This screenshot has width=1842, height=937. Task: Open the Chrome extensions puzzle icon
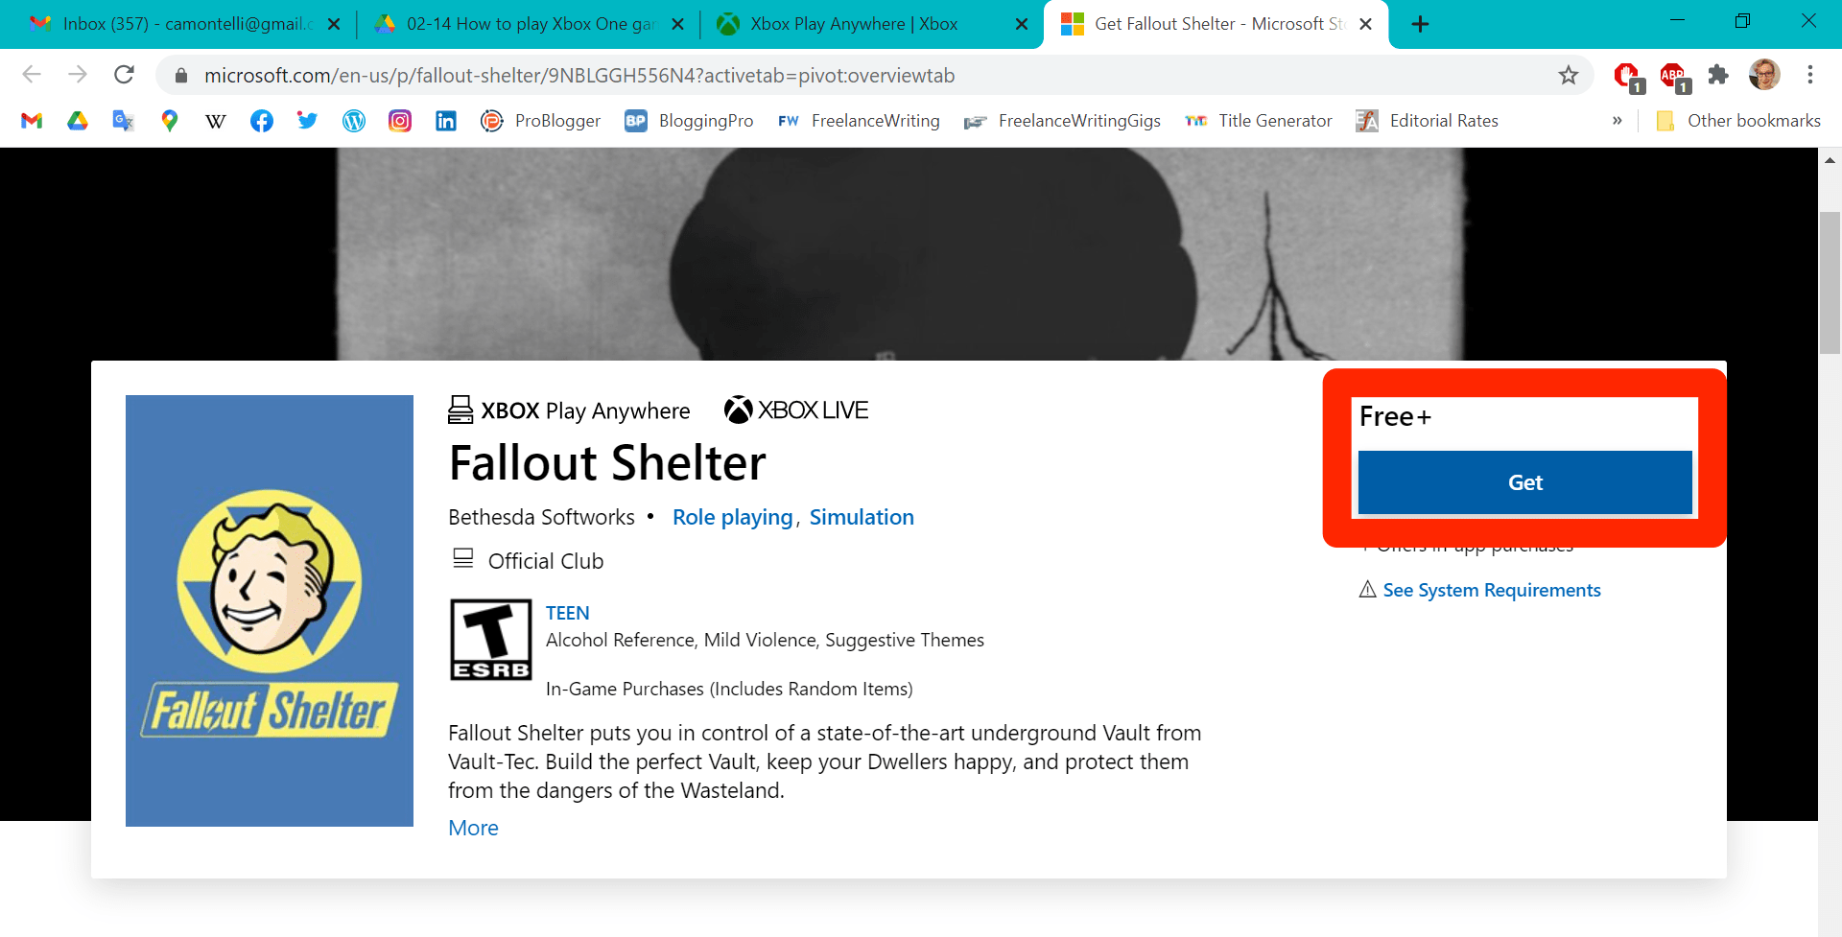[x=1718, y=75]
